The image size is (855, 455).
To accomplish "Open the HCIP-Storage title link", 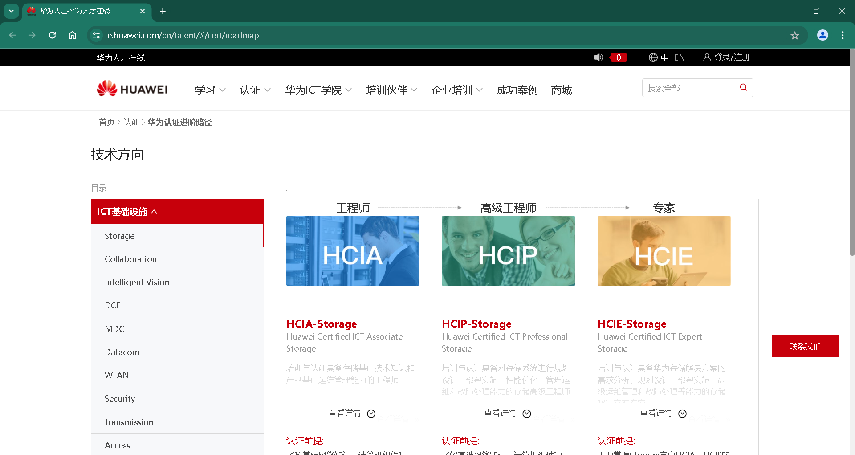I will 476,324.
